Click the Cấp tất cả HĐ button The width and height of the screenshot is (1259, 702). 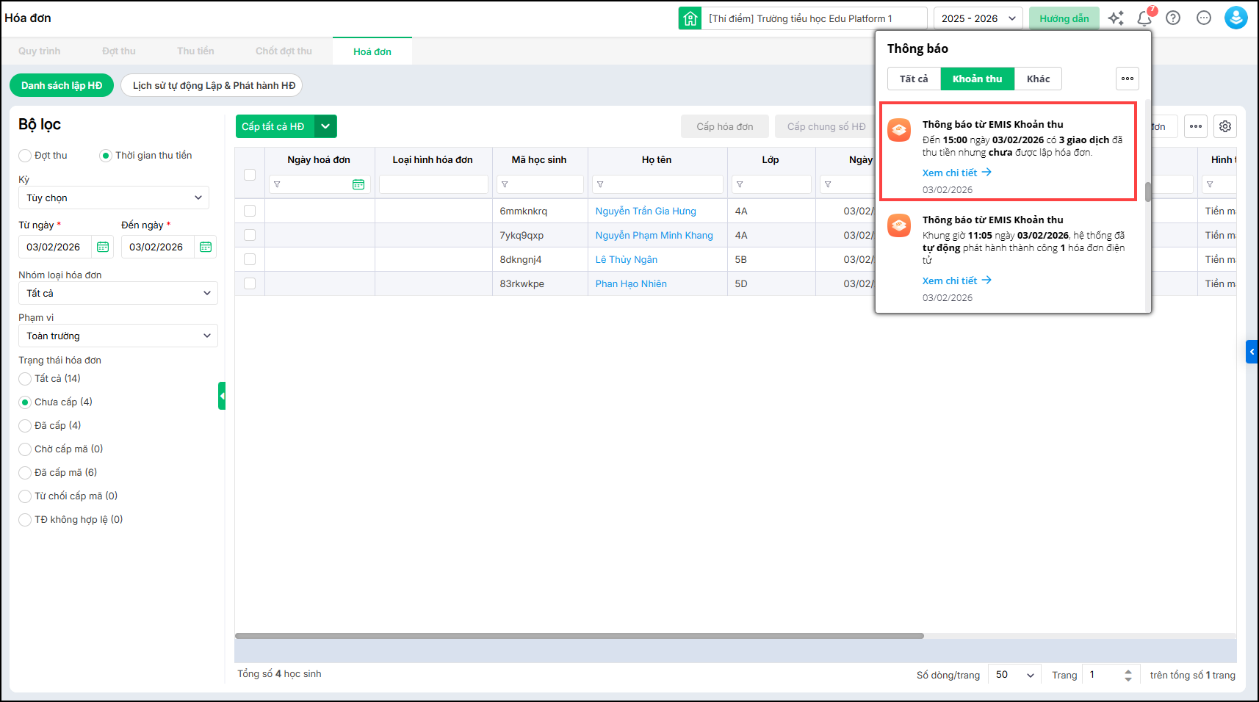[274, 126]
